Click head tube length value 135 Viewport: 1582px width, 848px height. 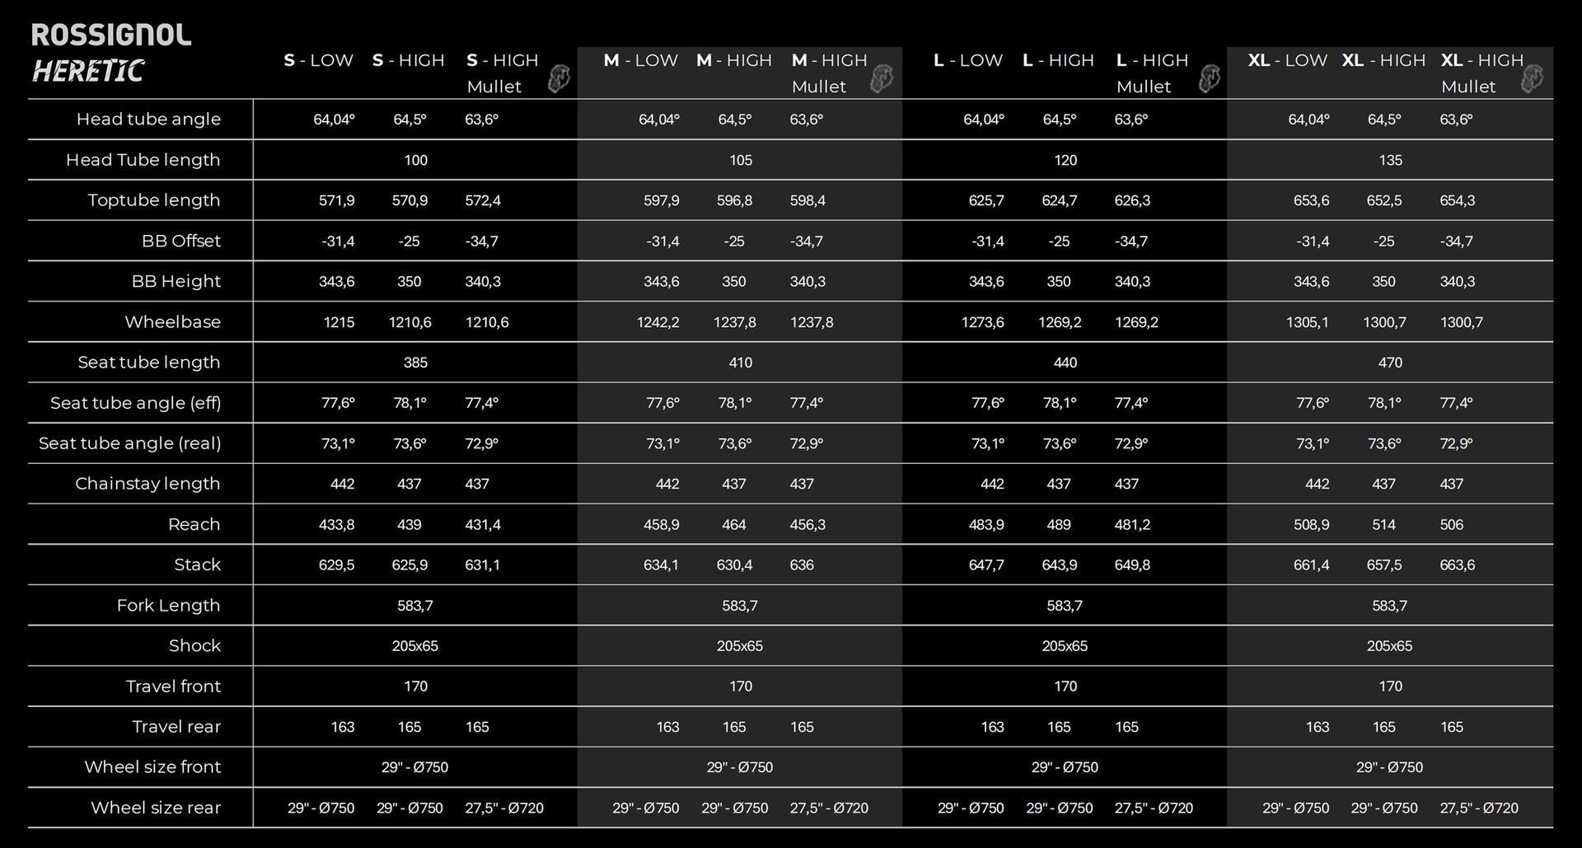(1390, 160)
